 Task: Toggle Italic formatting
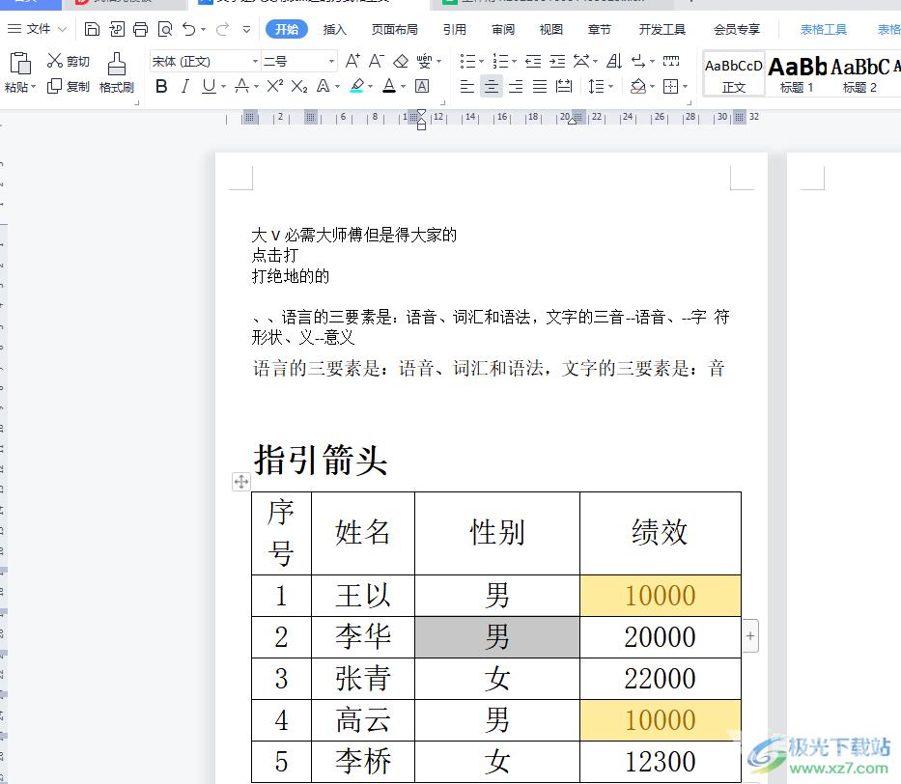pyautogui.click(x=184, y=86)
